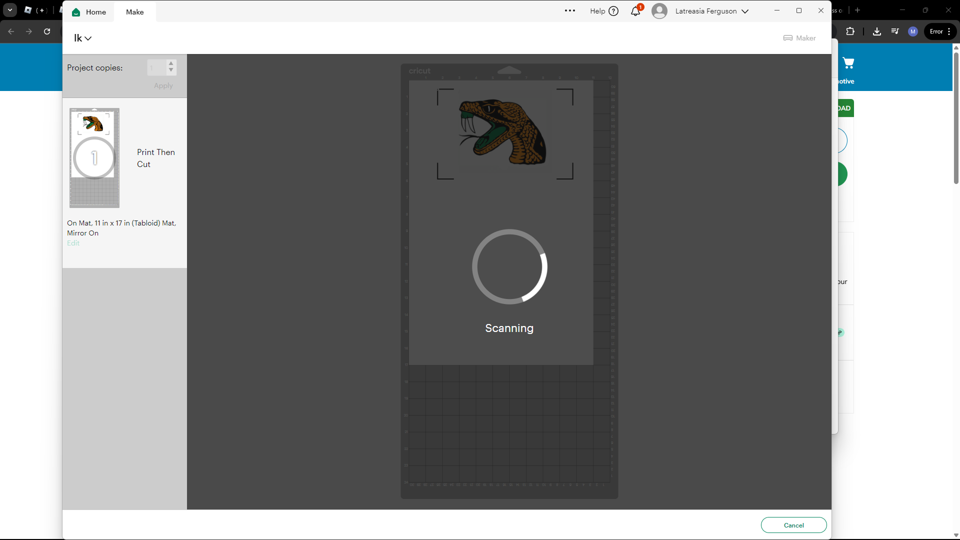Open the notifications bell

point(635,11)
